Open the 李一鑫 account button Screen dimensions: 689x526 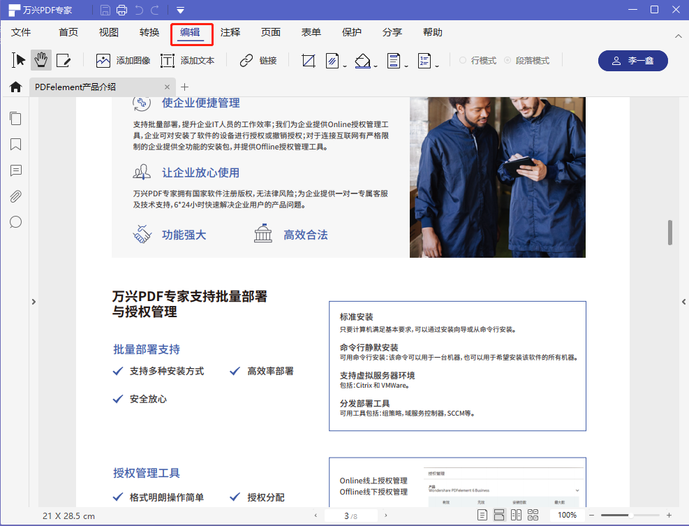(x=632, y=61)
